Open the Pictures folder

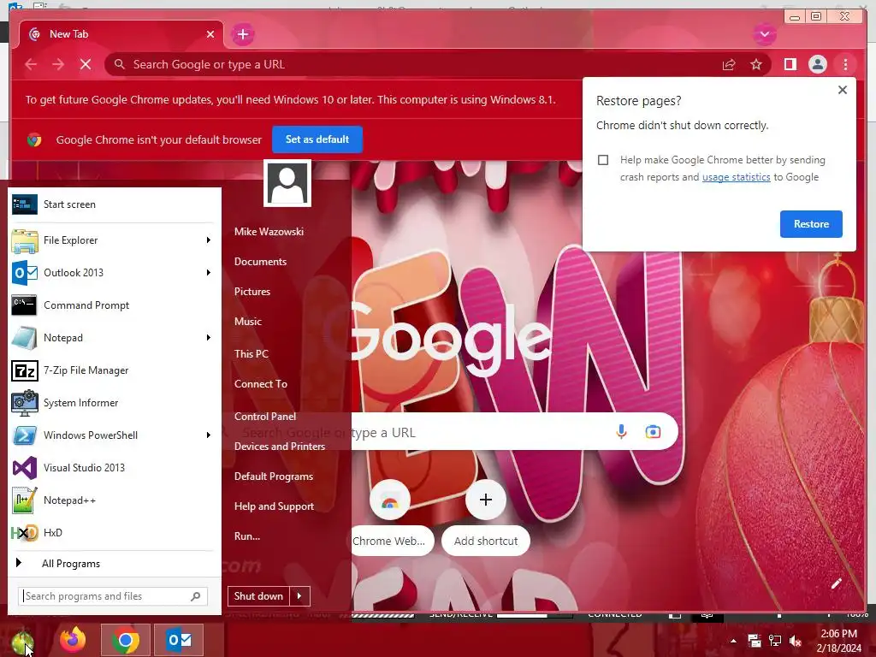pos(252,292)
